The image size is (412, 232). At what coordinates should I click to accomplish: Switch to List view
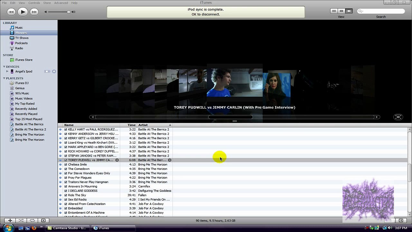(334, 11)
